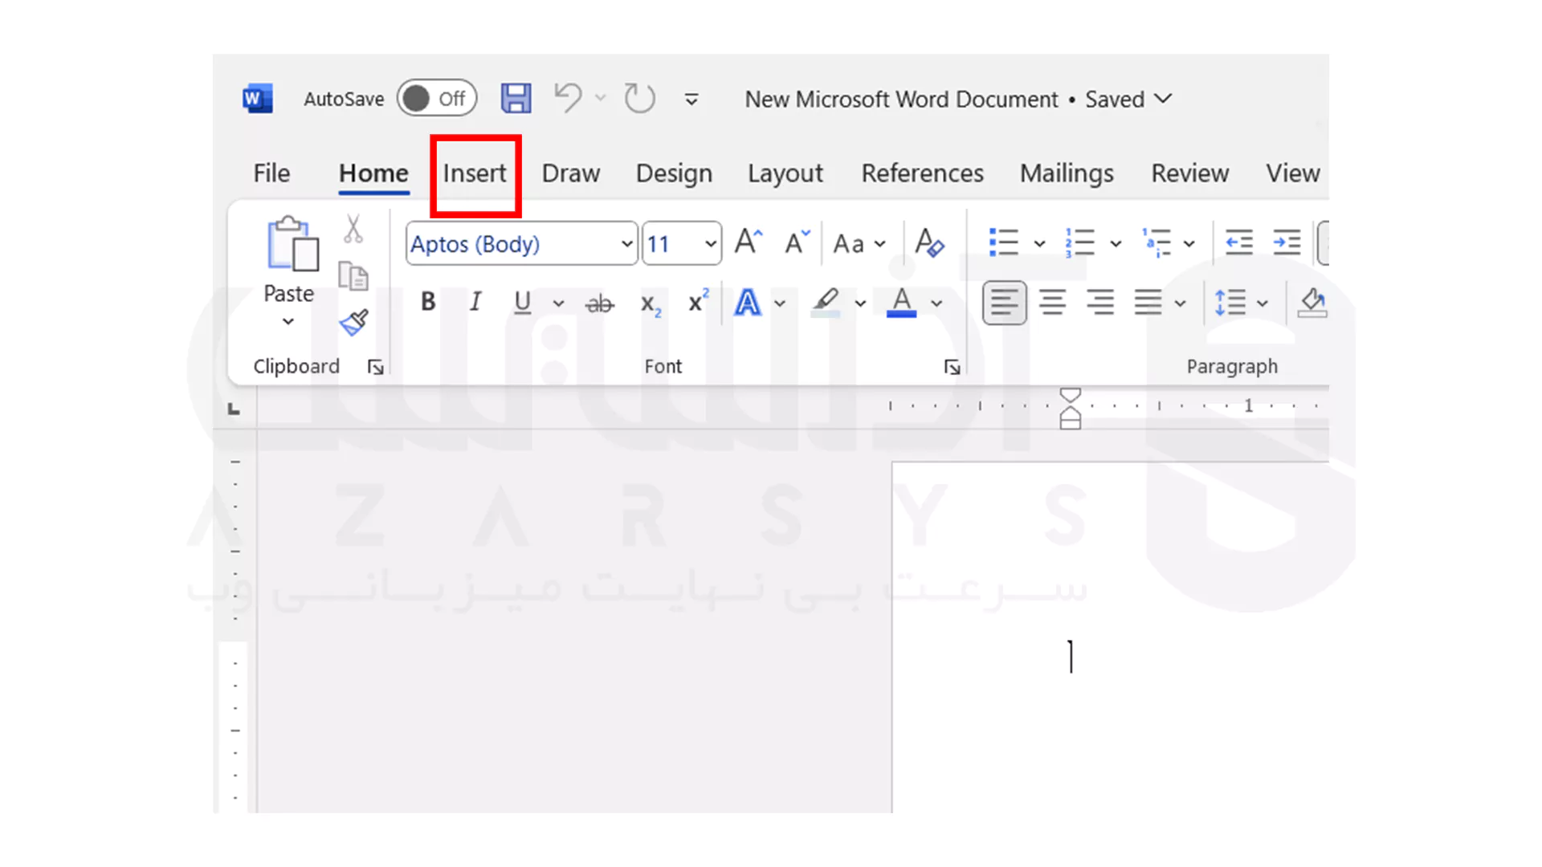Apply a numbered list

(1080, 242)
